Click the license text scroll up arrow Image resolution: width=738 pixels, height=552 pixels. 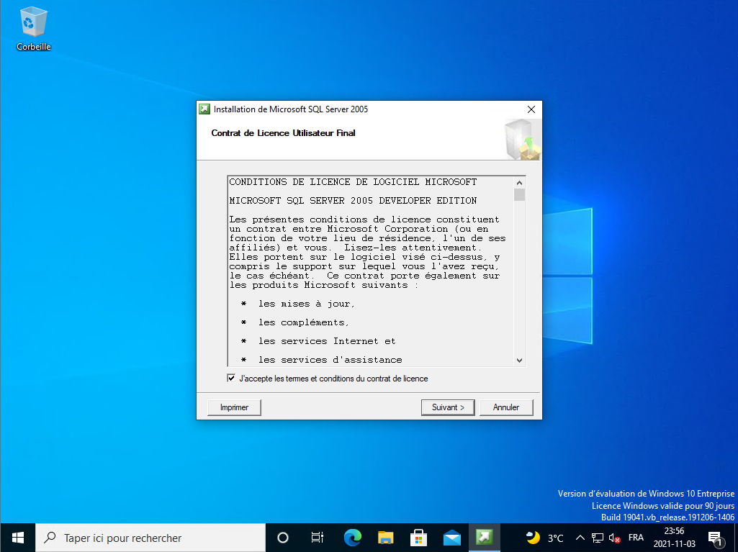point(519,181)
